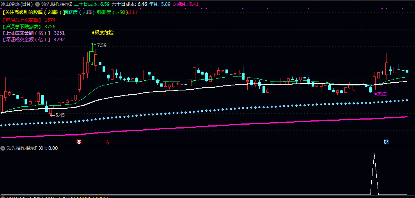Click the 上证成交金额(亿) 3251 line
The height and width of the screenshot is (198, 415).
pos(34,33)
